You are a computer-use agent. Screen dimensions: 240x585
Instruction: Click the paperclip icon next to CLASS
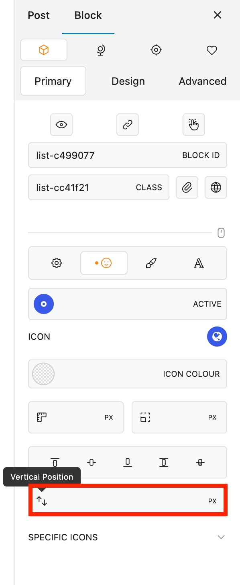pos(187,187)
